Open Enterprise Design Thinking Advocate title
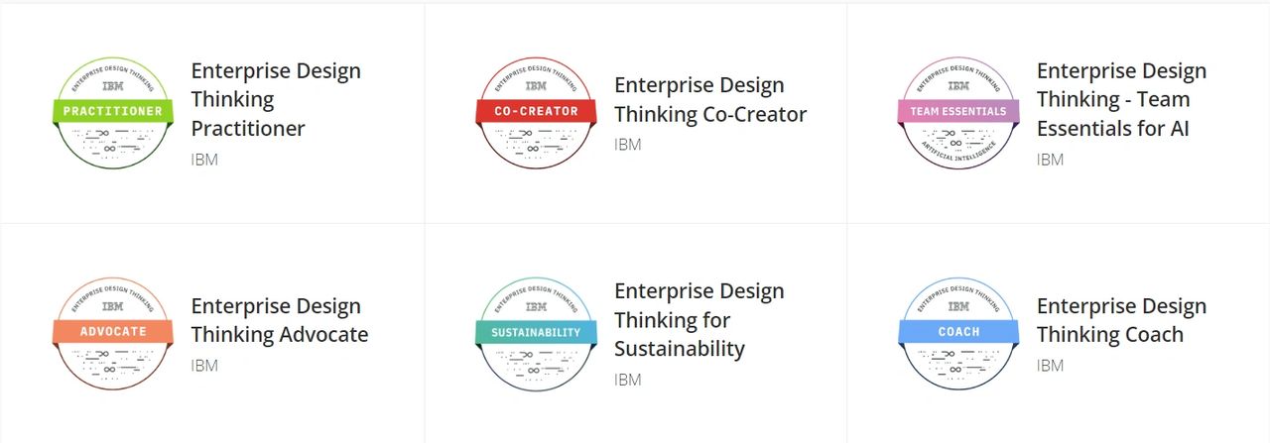The image size is (1270, 443). coord(279,320)
